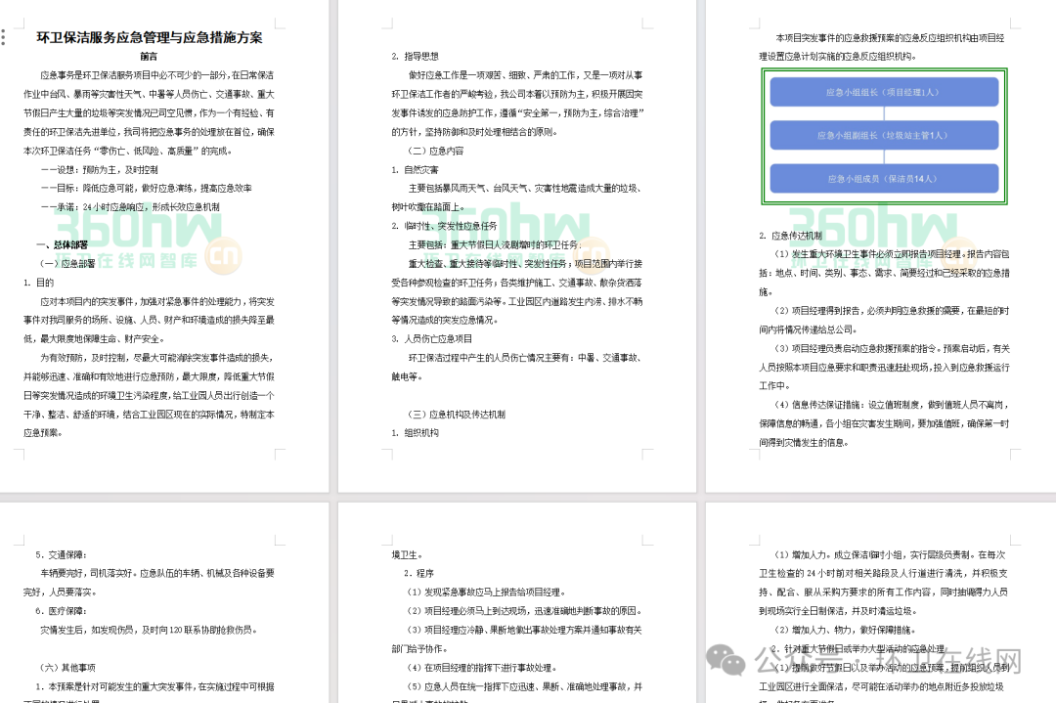Click the title 环卫保洁服务应急管理与应急措施方案
Viewport: 1056px width, 703px height.
pos(150,38)
